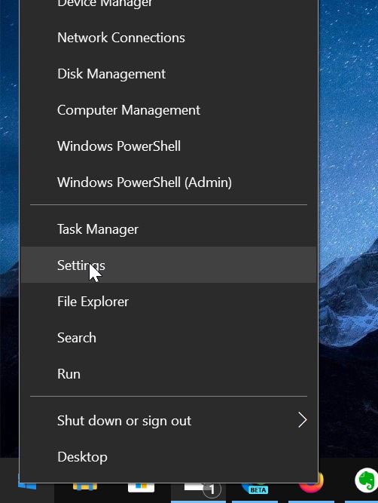Viewport: 378px width, 503px height.
Task: Launch Computer Management
Action: [x=169, y=110]
